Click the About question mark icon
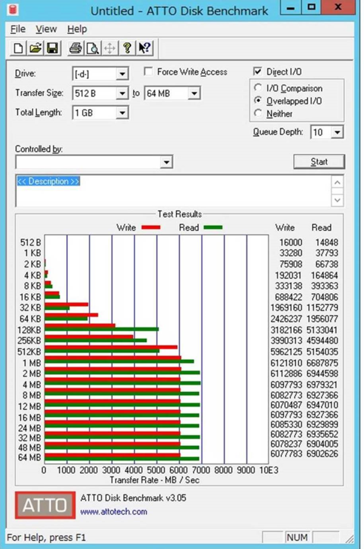Image resolution: width=364 pixels, height=549 pixels. (x=127, y=48)
